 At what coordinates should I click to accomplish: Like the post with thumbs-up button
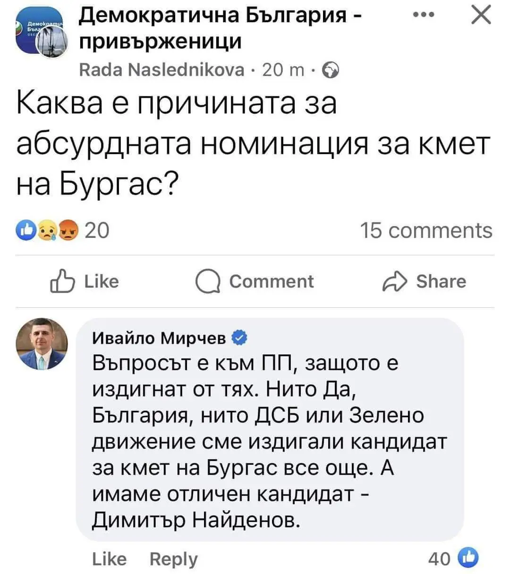(85, 282)
